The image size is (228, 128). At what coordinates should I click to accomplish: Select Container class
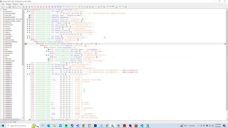coord(8,28)
